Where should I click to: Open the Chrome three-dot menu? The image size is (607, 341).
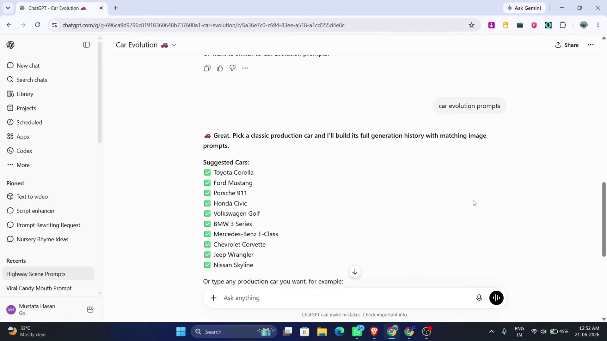[598, 25]
